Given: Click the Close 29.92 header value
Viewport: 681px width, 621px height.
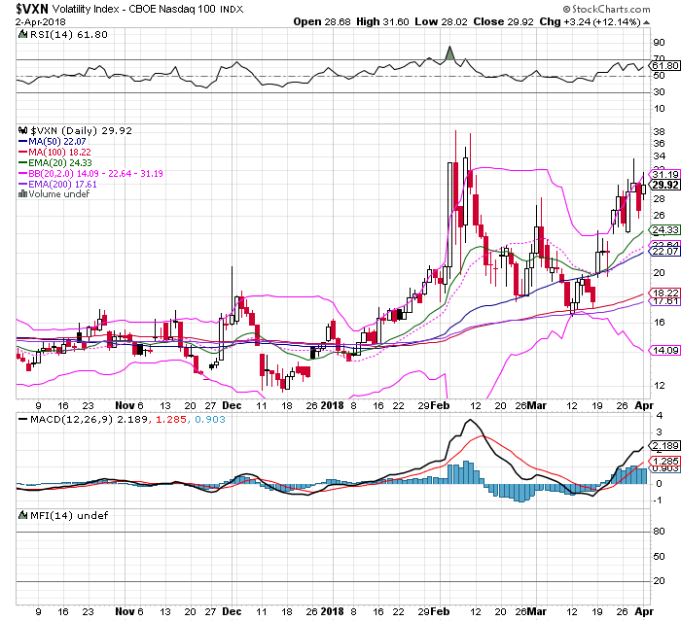Looking at the screenshot, I should click(503, 21).
